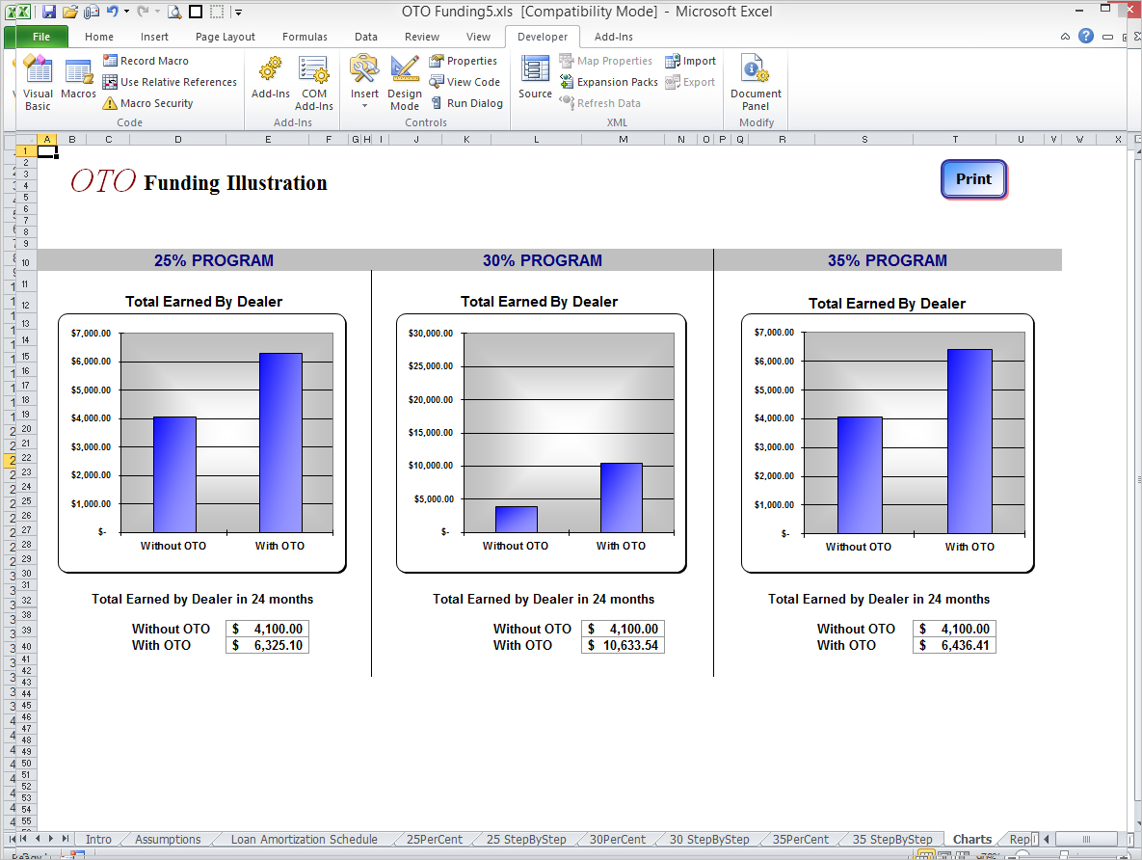Click the blue Print button

[x=973, y=179]
